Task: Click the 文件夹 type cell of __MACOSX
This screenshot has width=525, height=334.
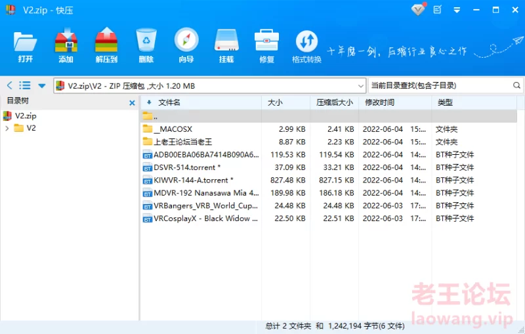Action: coord(446,129)
